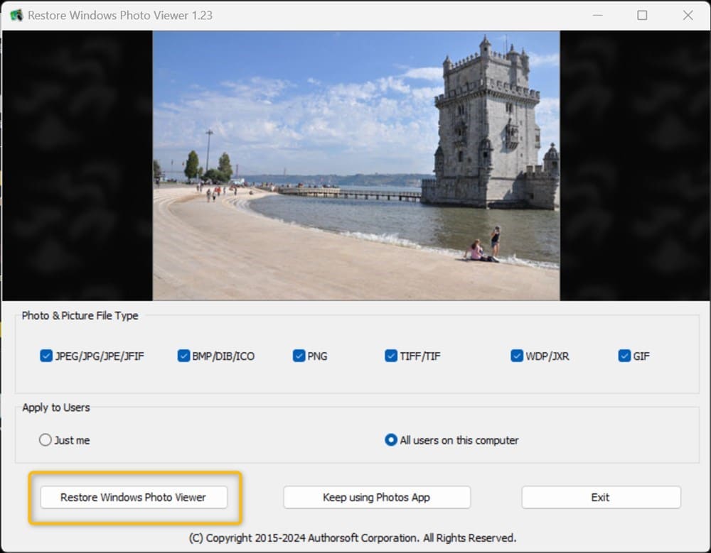
Task: Toggle the PNG checkbox off
Action: tap(299, 356)
